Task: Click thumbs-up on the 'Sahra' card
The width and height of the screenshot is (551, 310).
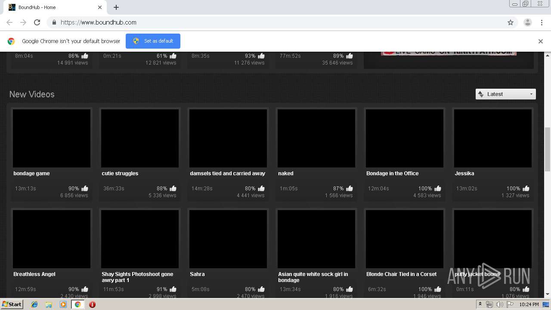Action: [261, 289]
